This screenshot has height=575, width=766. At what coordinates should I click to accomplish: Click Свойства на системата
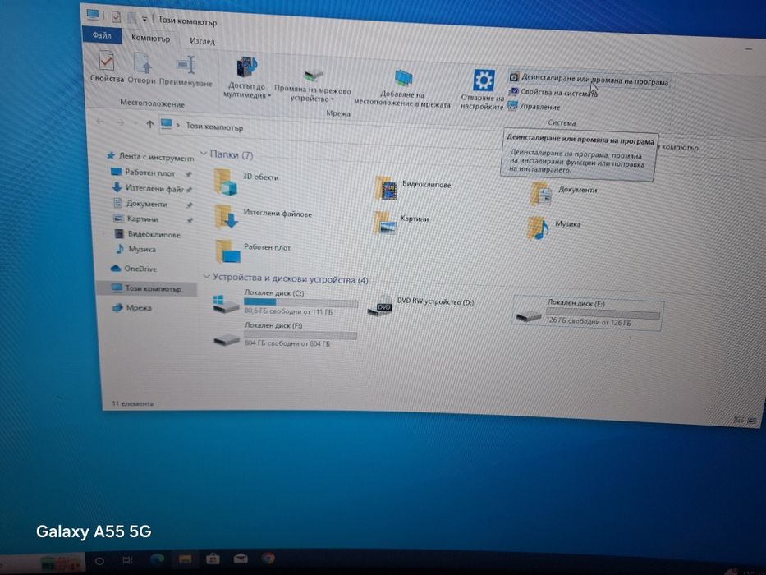[x=553, y=92]
